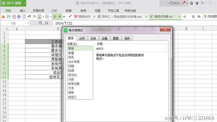Screen dimensions: 217x122
Task: Print the sheet via the printer icon
Action: pyautogui.click(x=19, y=17)
